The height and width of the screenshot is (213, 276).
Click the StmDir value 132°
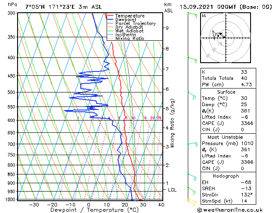pyautogui.click(x=247, y=195)
